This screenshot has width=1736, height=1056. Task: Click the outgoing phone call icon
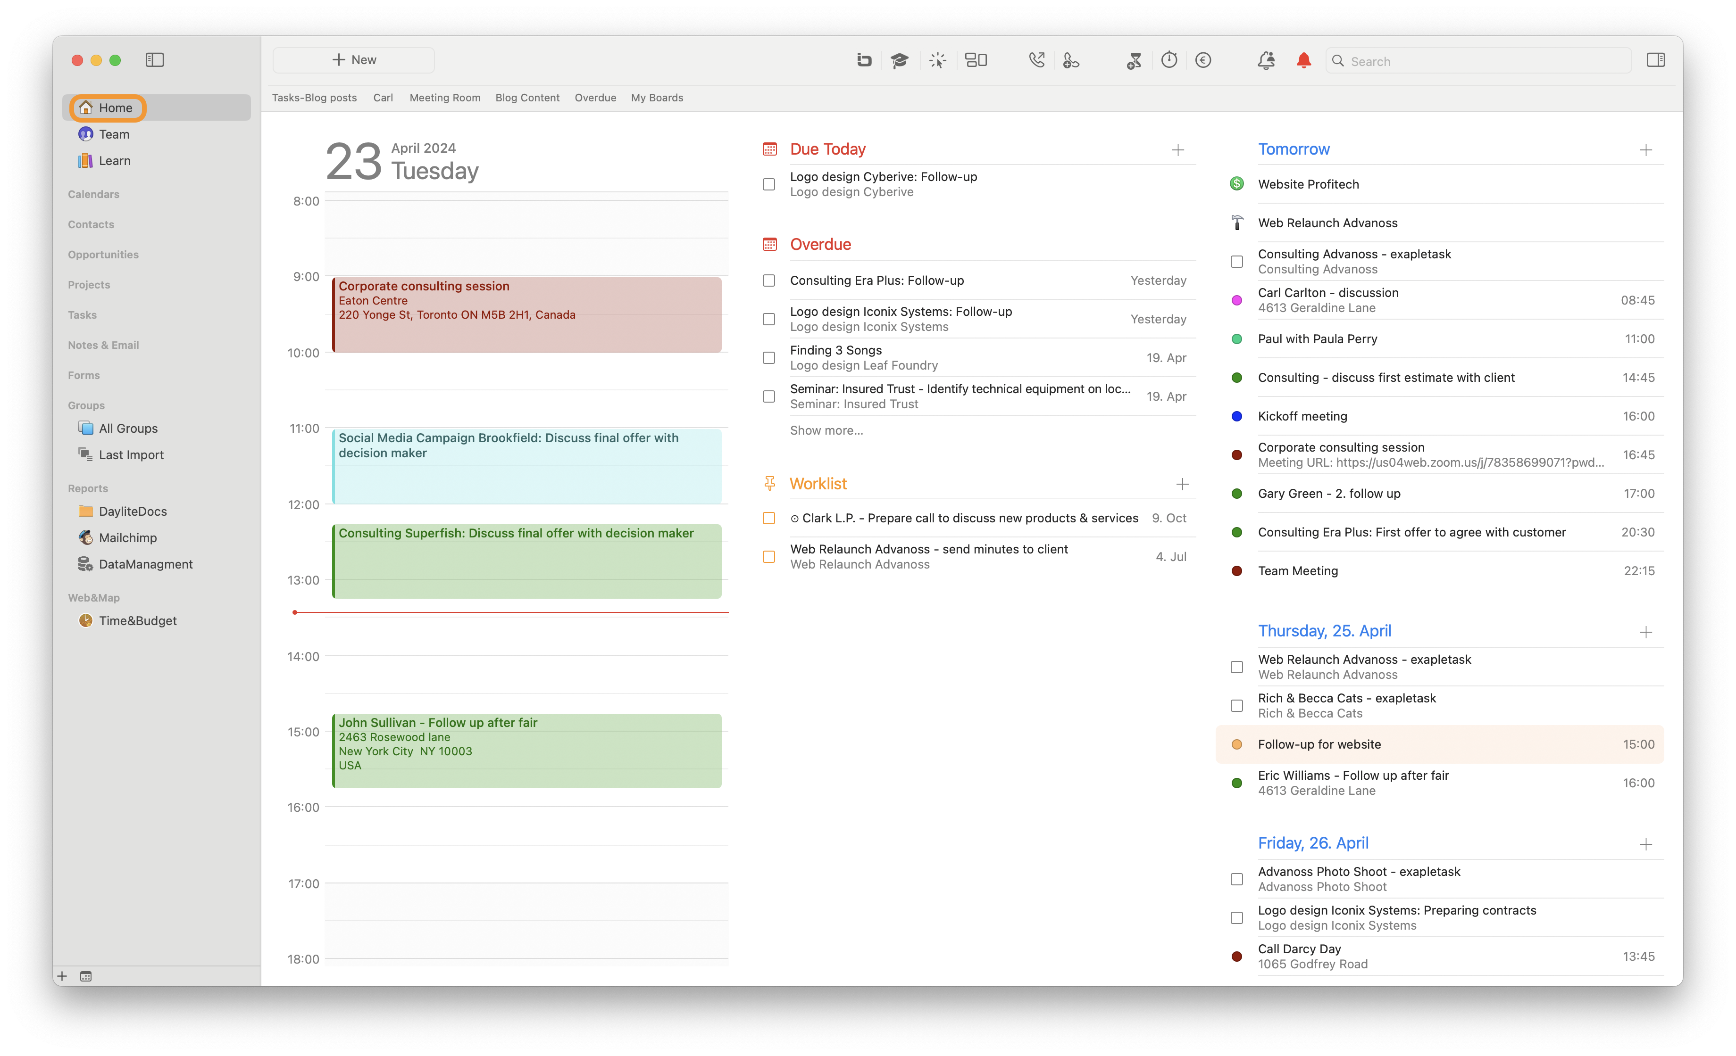tap(1036, 60)
